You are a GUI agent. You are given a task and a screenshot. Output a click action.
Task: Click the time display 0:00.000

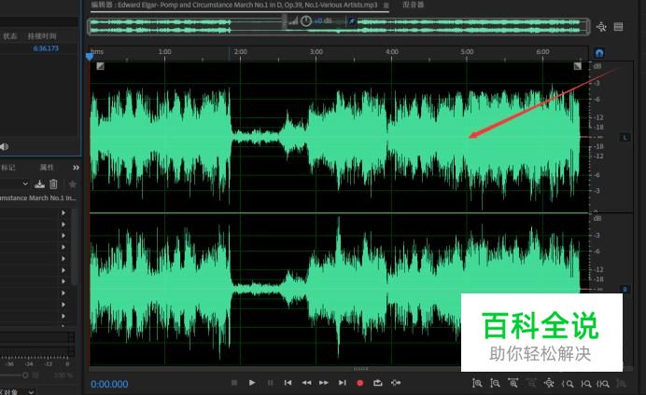[109, 384]
